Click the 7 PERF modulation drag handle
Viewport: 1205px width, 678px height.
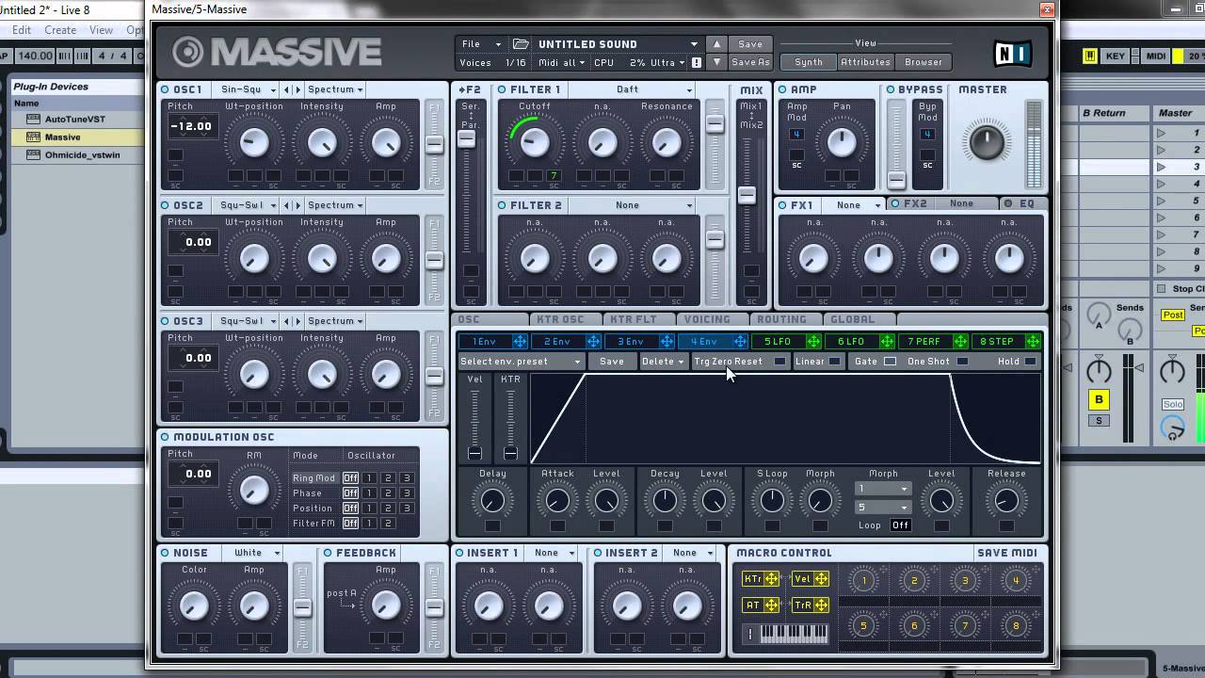tap(960, 342)
